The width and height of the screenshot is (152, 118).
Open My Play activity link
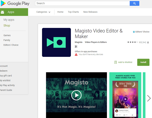7,85
